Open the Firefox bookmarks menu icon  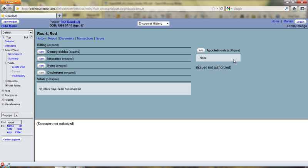(x=303, y=8)
